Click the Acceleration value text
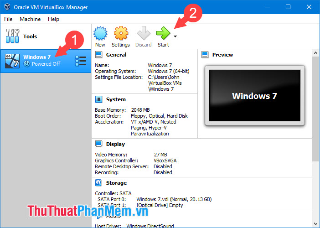 point(154,128)
